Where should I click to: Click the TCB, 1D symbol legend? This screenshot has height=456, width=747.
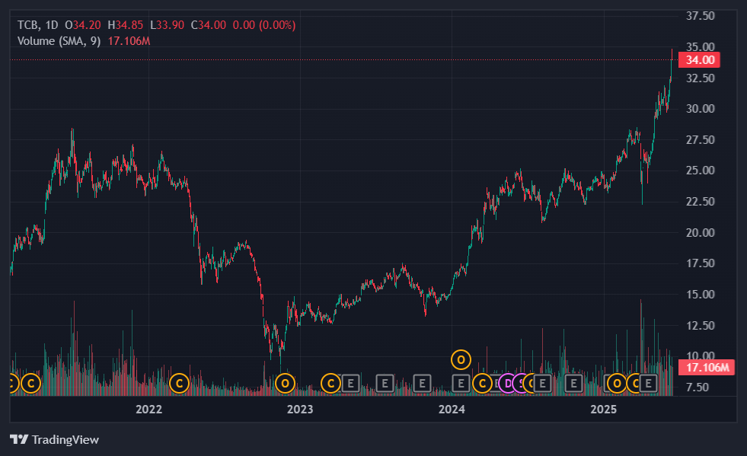coord(37,25)
